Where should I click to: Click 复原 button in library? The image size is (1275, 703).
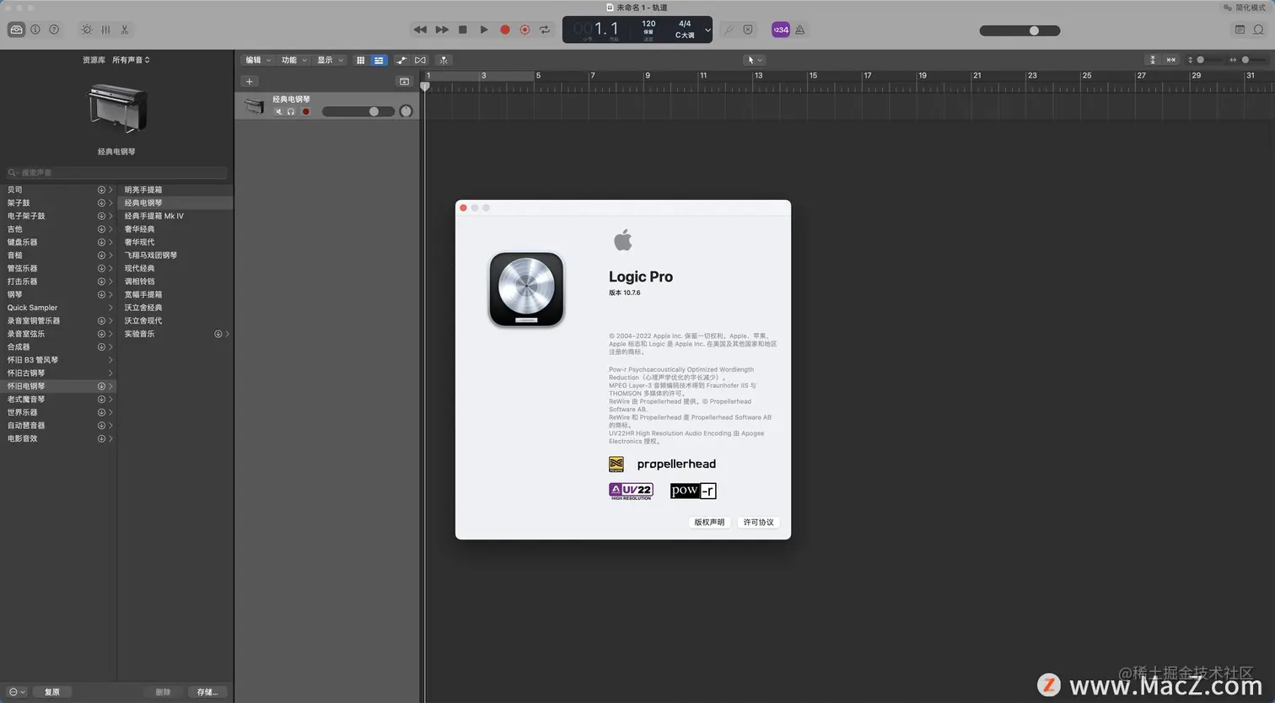click(51, 692)
